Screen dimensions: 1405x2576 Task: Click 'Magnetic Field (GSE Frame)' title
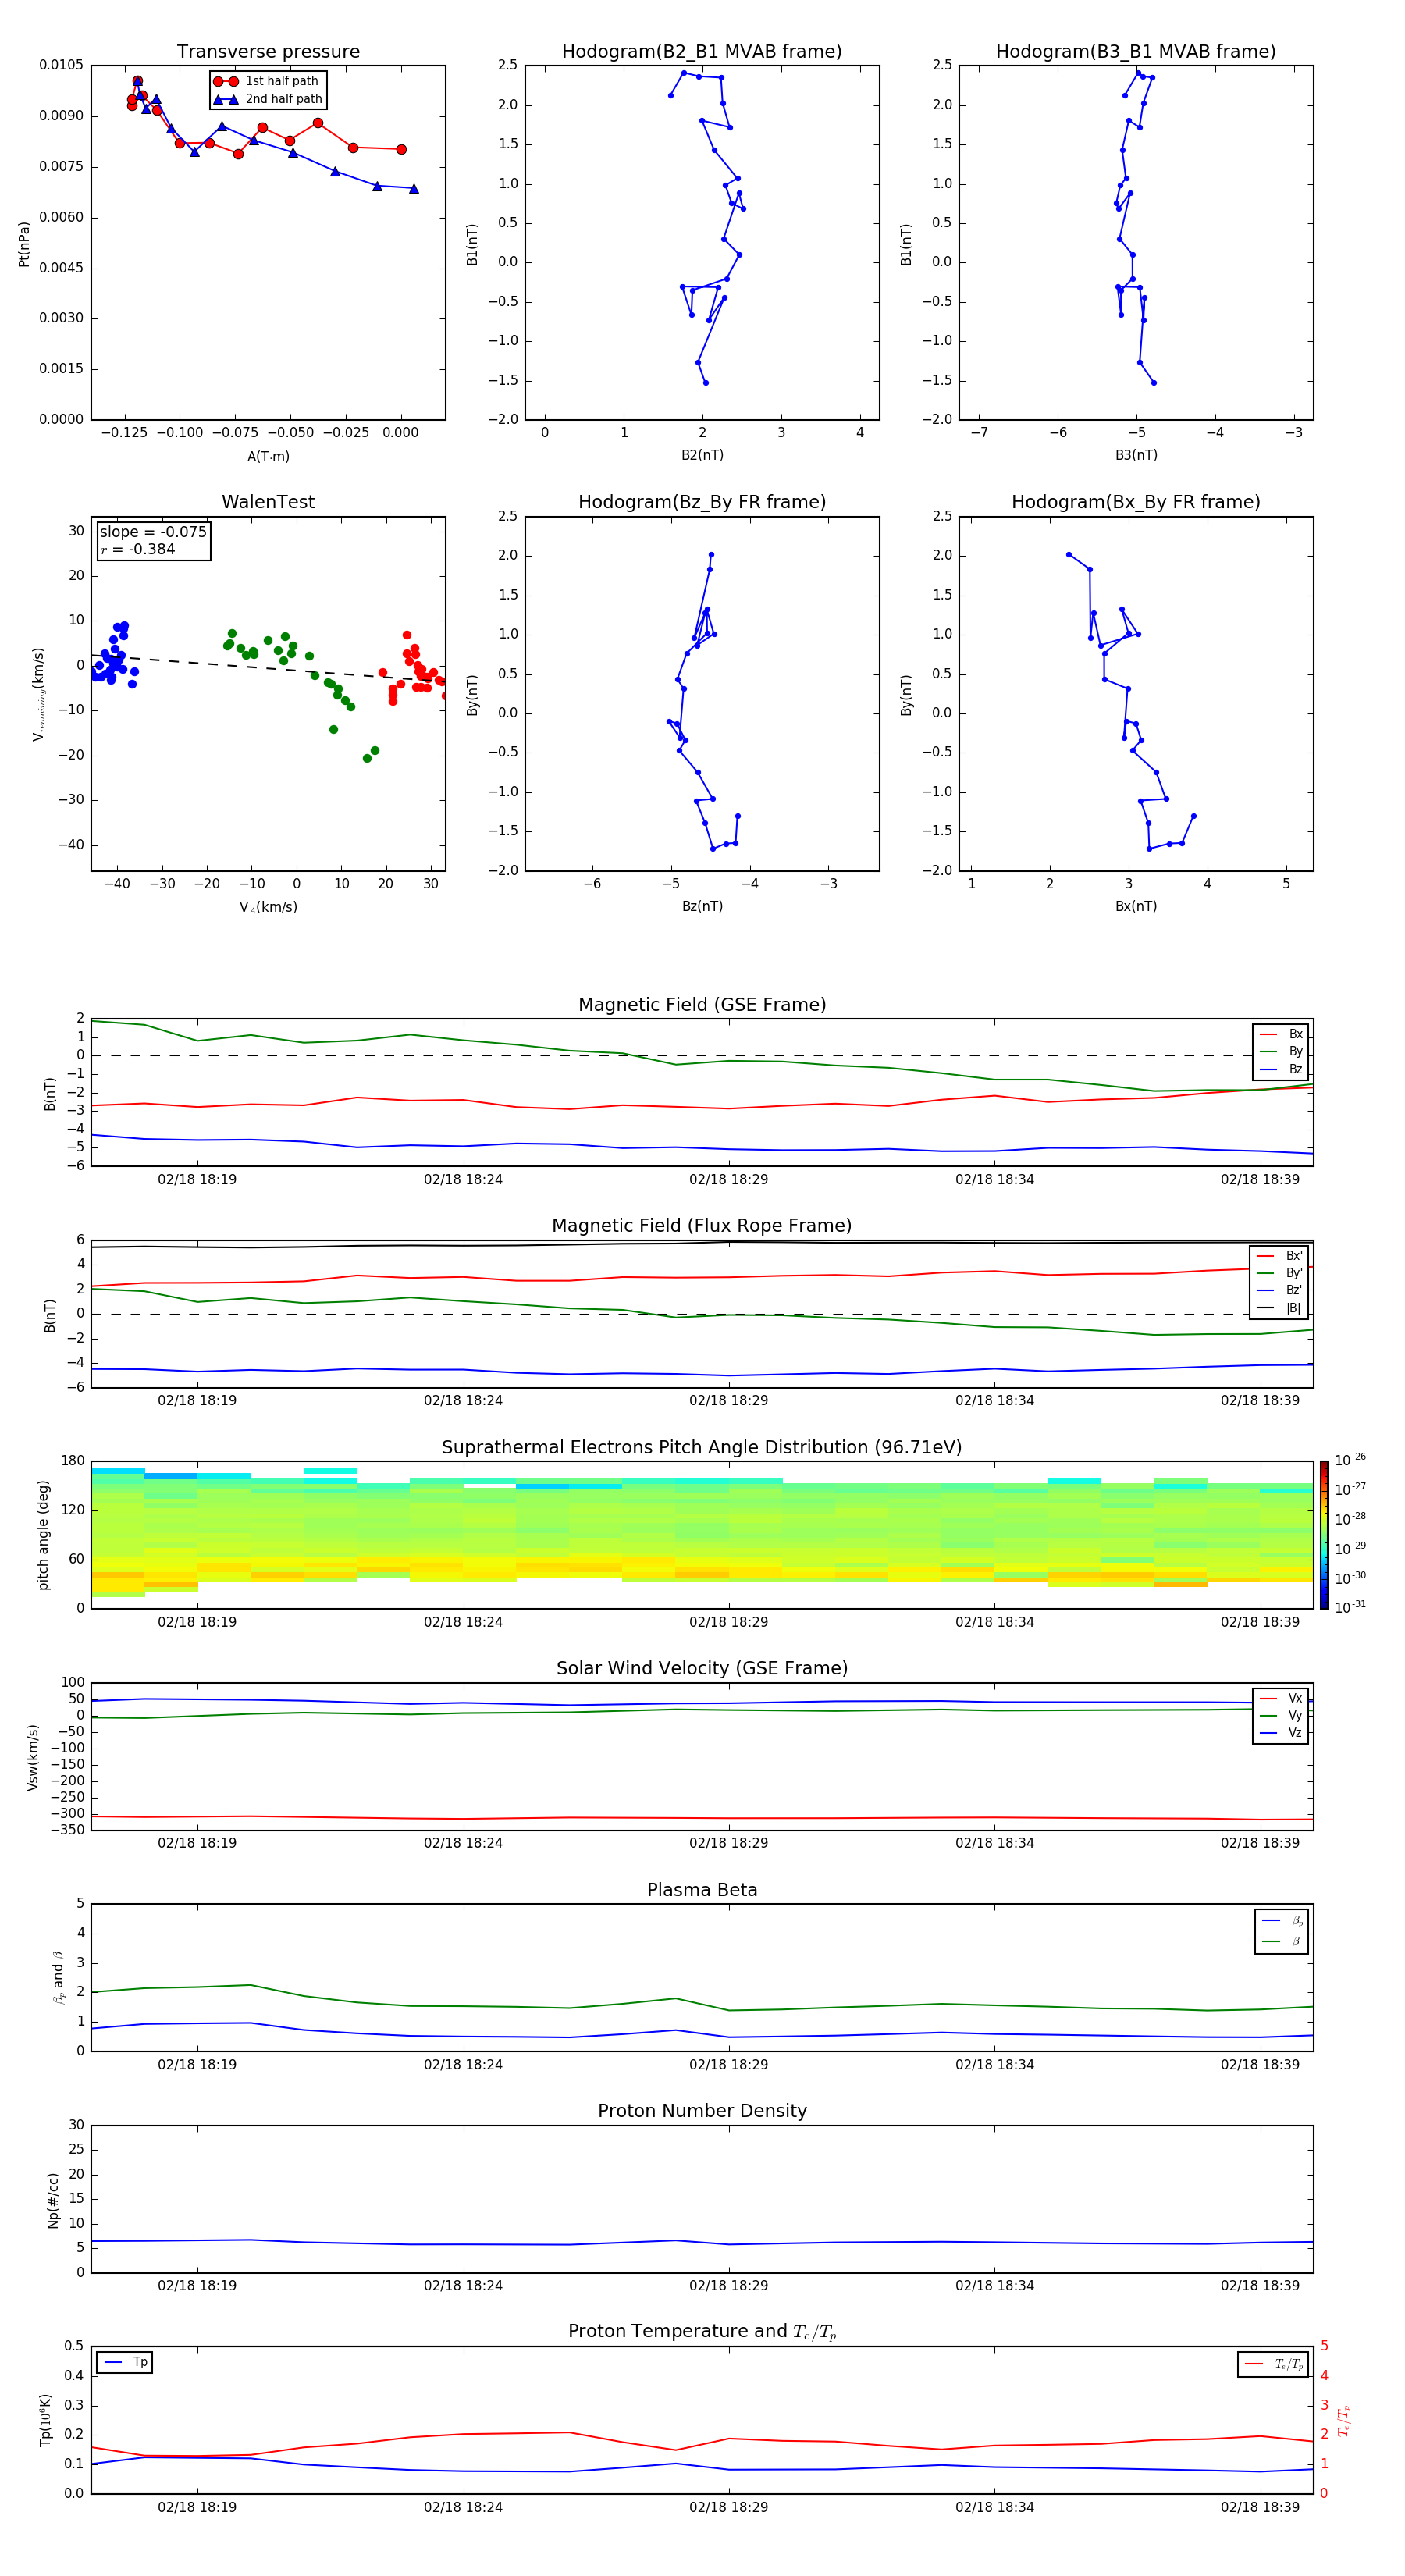pos(702,1005)
